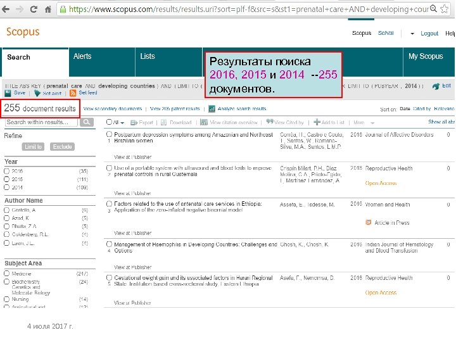Click the Limit to button
The width and height of the screenshot is (456, 342).
click(x=33, y=146)
